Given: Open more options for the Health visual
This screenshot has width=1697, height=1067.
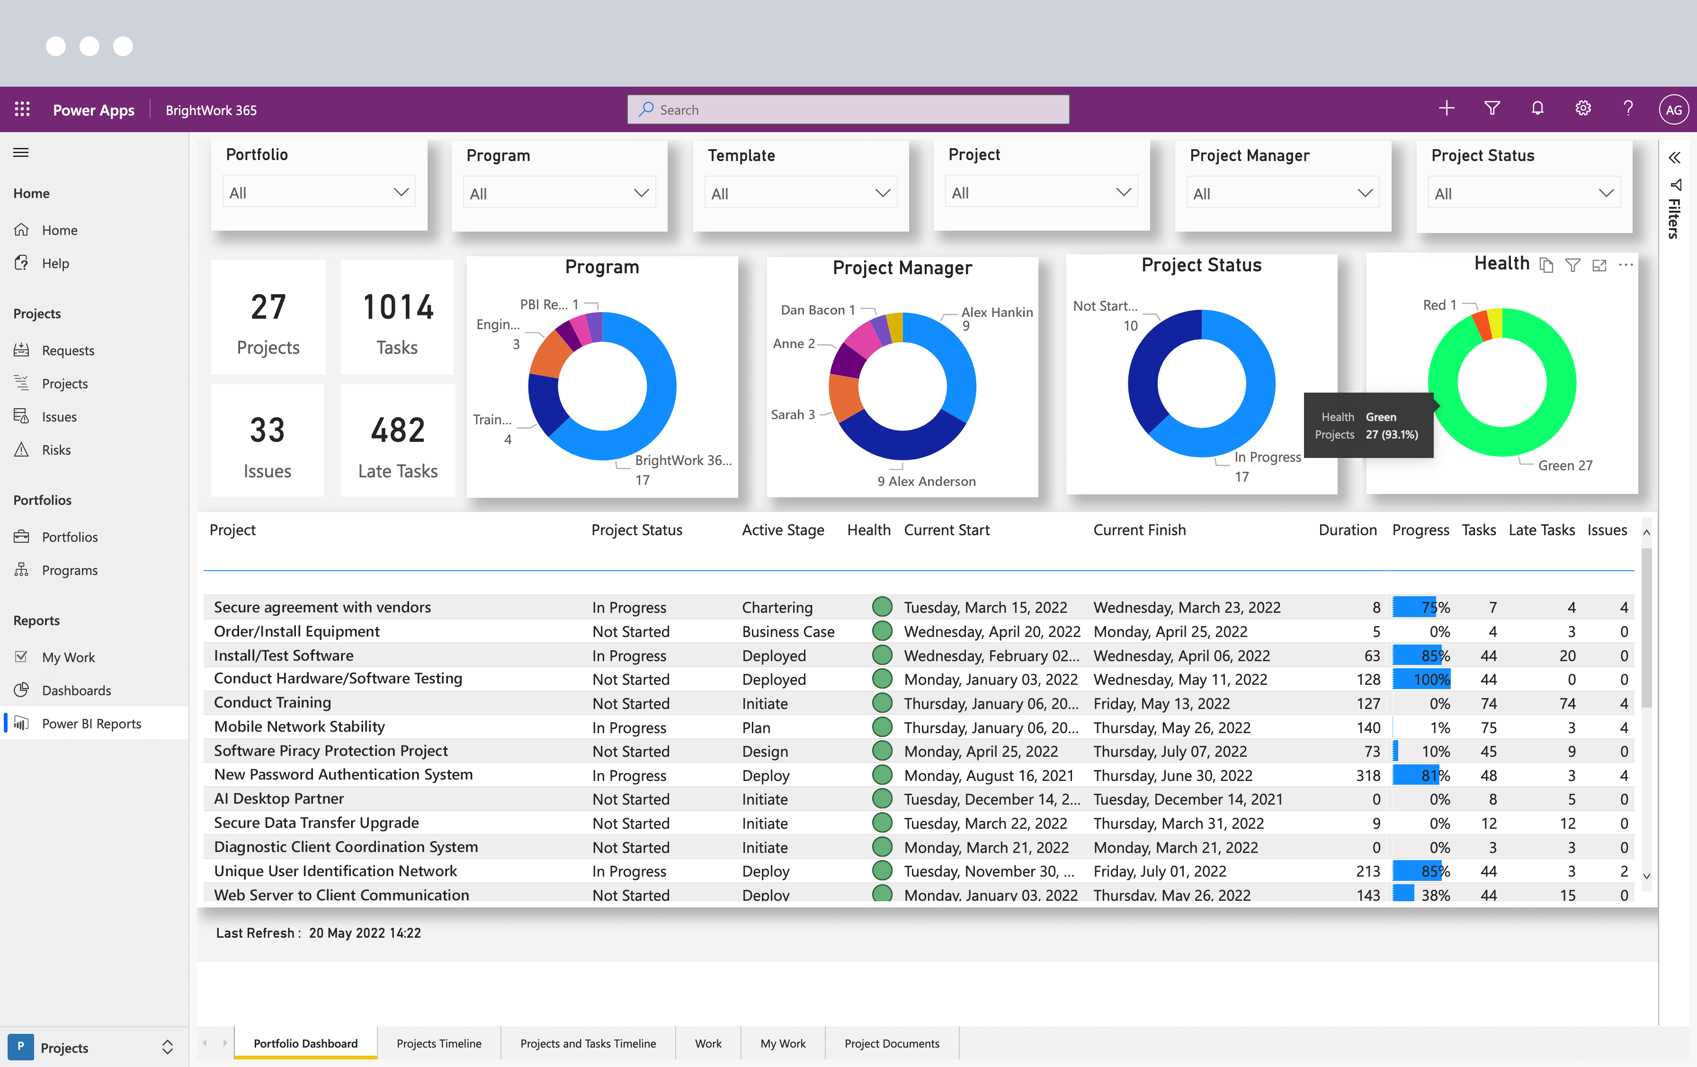Looking at the screenshot, I should point(1626,265).
